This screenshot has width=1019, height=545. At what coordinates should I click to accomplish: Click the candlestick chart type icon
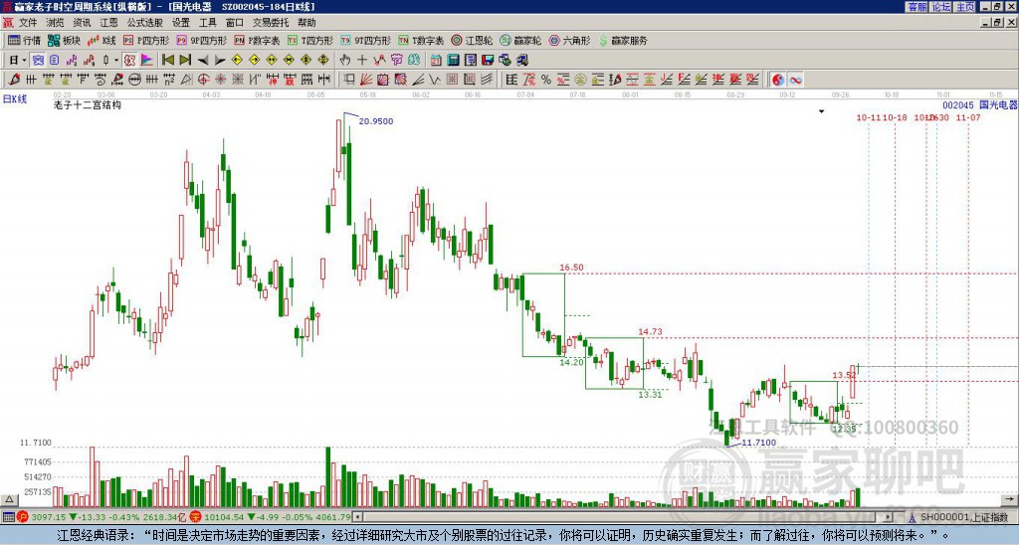(x=105, y=61)
